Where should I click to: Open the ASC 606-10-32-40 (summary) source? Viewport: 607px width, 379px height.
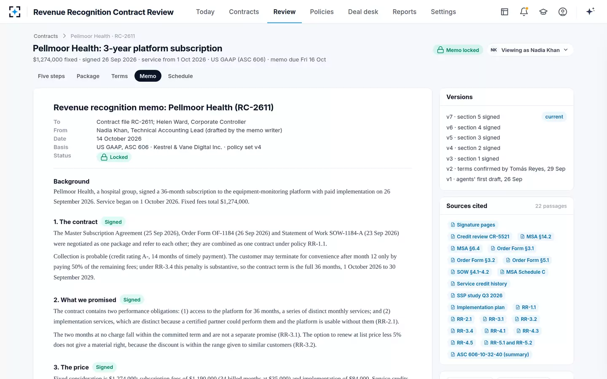click(489, 355)
